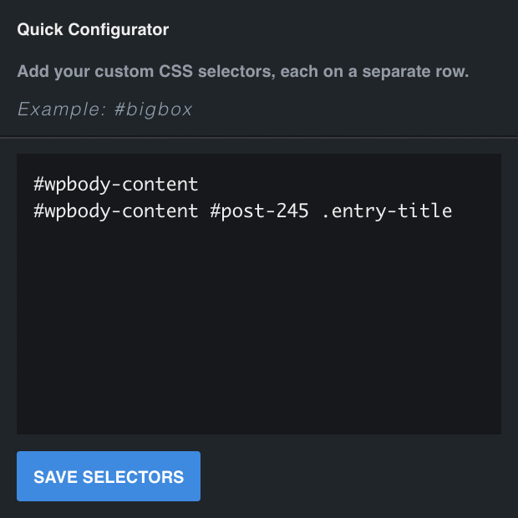The height and width of the screenshot is (518, 518).
Task: Click the .entry-title text in textarea
Action: coord(387,211)
